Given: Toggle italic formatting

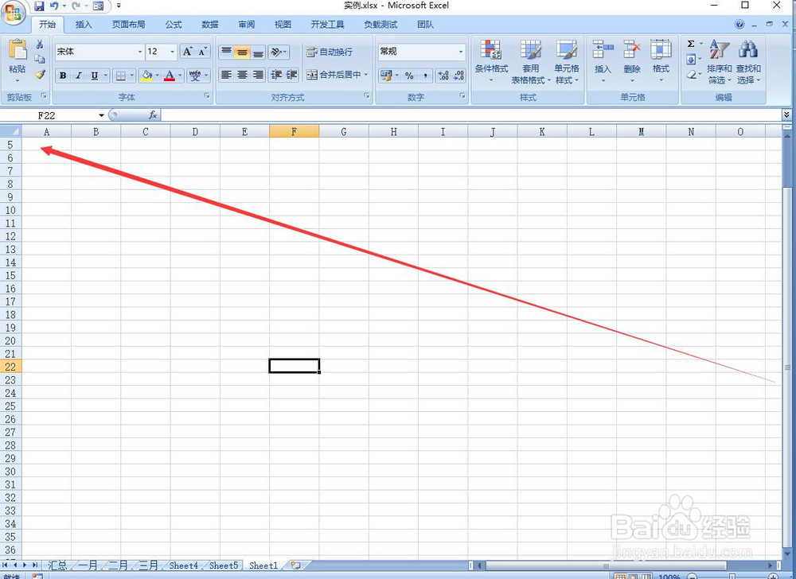Looking at the screenshot, I should 78,76.
